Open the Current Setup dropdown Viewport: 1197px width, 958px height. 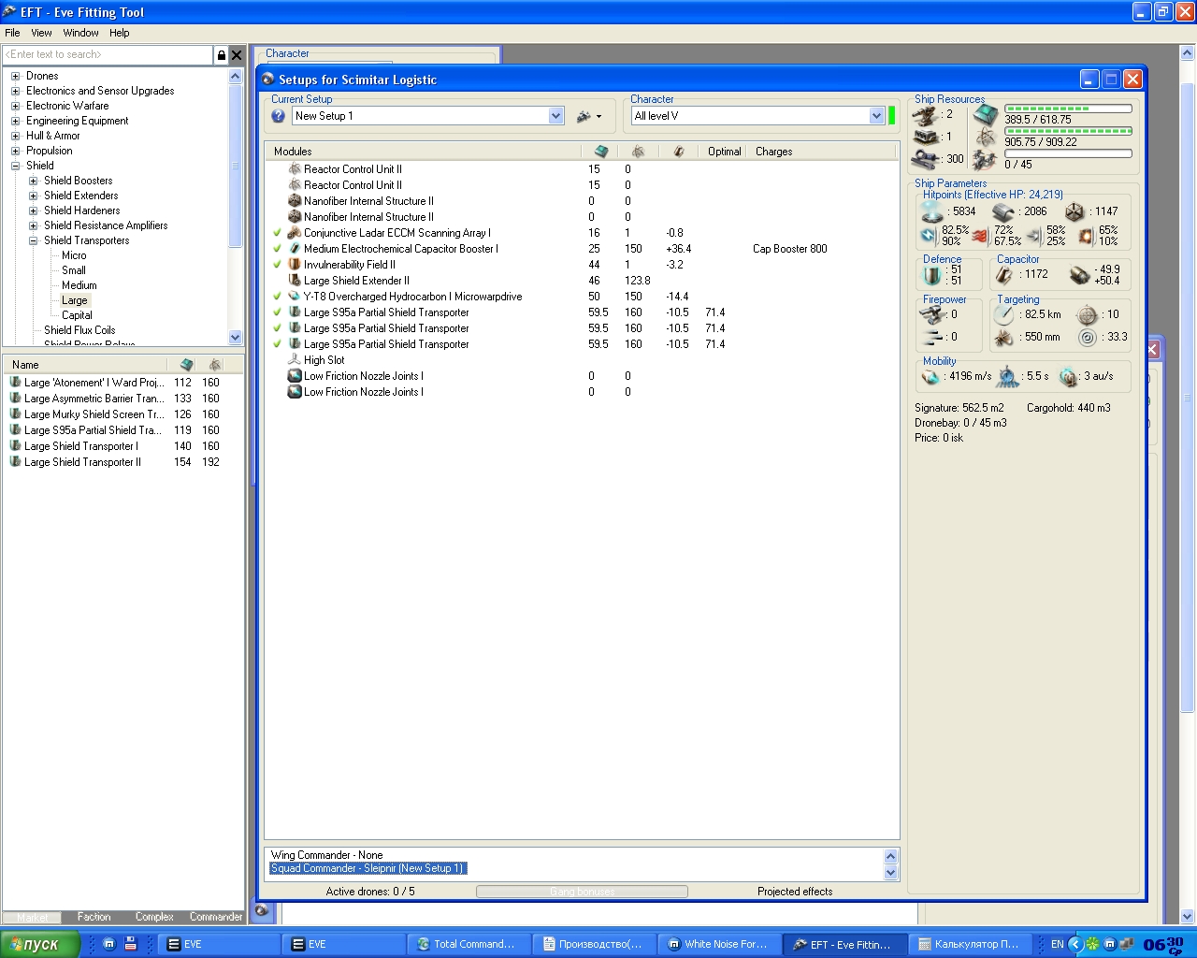click(x=556, y=116)
